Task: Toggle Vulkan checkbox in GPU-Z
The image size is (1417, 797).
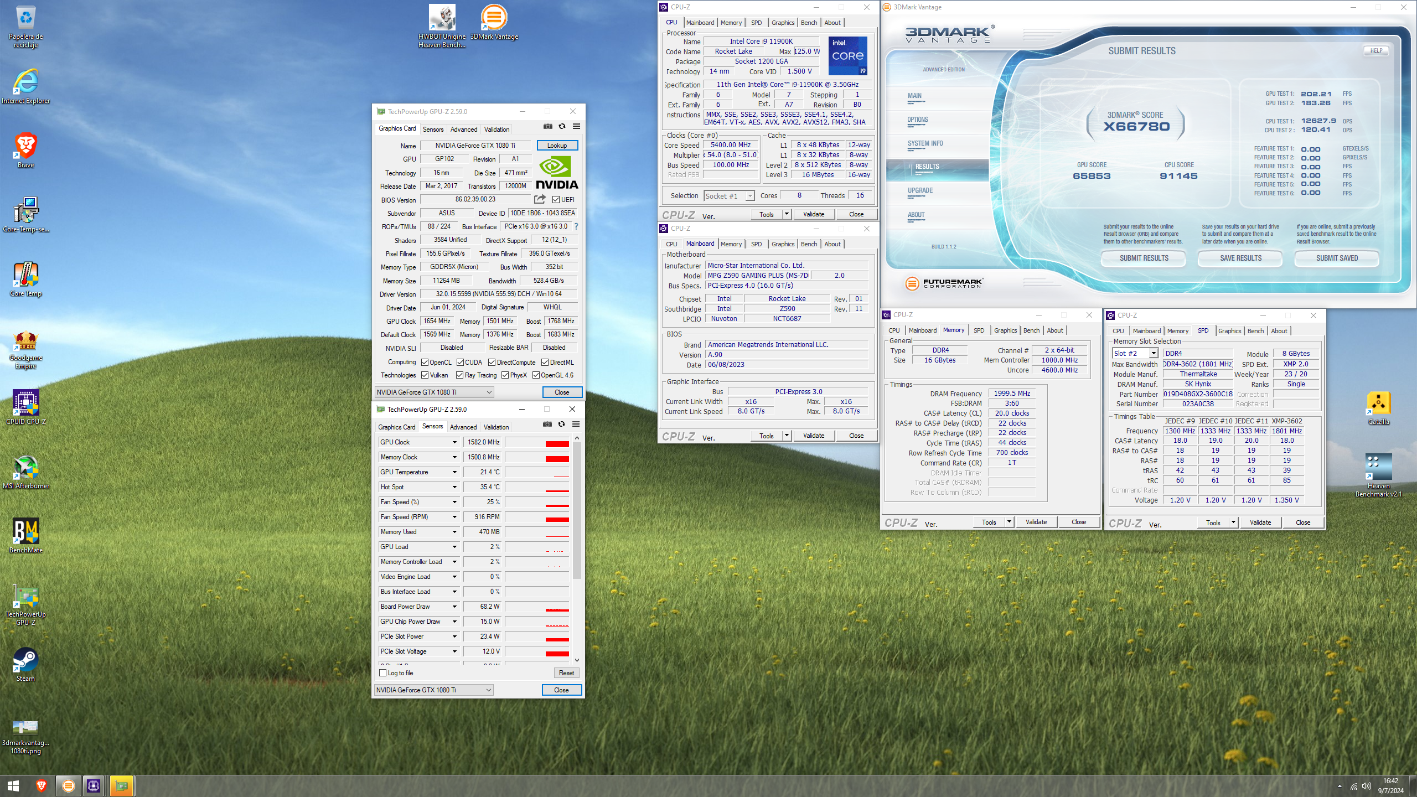Action: point(425,375)
